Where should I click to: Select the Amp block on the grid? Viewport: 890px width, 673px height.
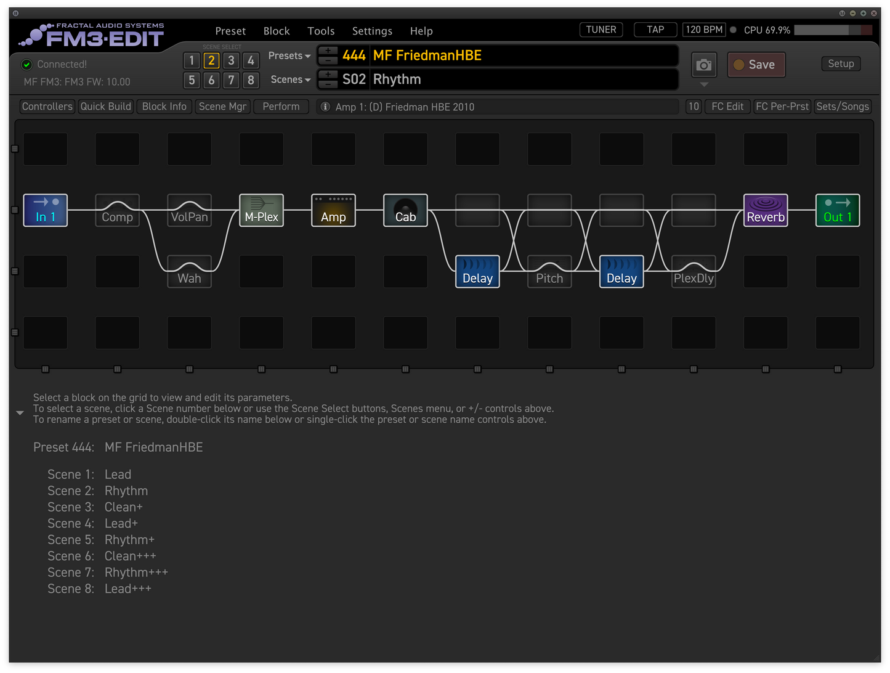point(333,211)
